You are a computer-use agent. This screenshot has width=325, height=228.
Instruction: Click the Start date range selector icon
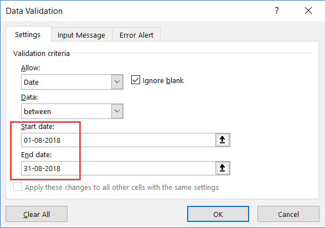pos(223,140)
